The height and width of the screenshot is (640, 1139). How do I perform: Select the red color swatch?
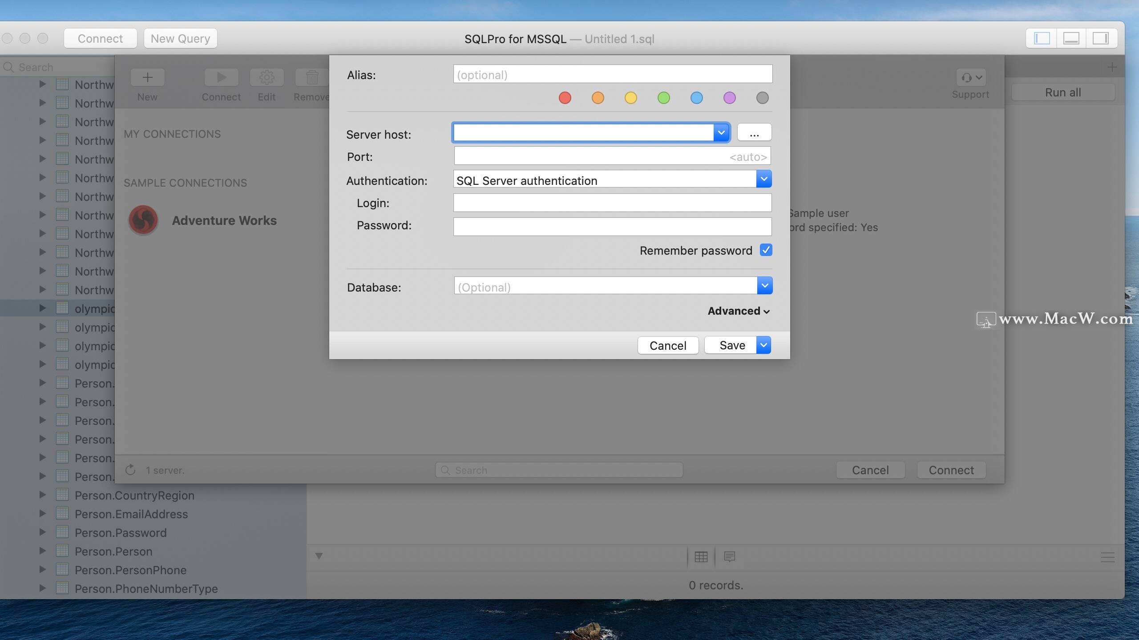point(565,98)
